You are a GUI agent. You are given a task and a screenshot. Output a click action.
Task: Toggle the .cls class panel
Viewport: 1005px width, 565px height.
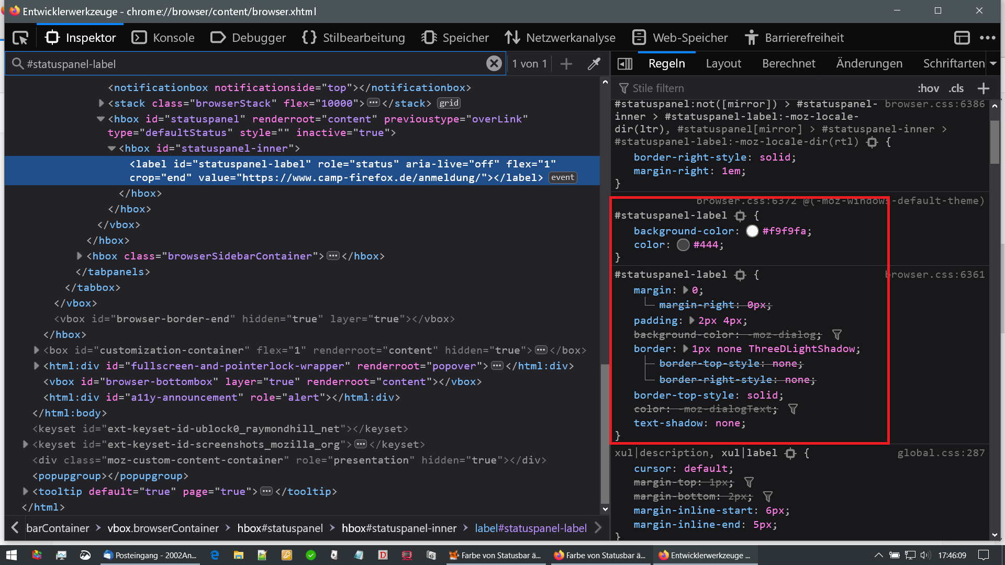(x=956, y=88)
